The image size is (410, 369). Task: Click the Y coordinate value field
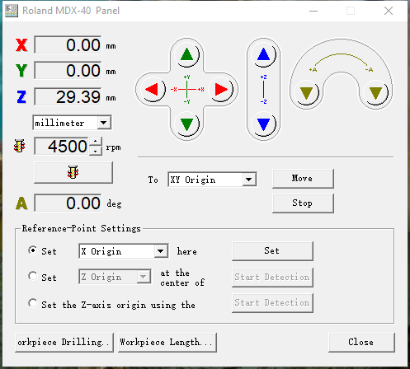[x=68, y=70]
